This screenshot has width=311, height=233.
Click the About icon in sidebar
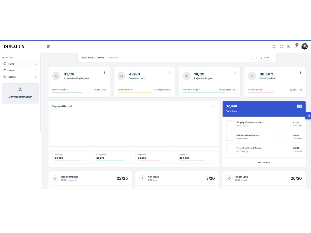click(5, 70)
